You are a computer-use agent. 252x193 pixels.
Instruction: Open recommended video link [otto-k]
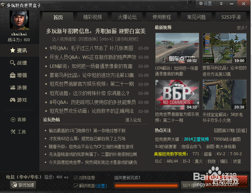(x=106, y=39)
